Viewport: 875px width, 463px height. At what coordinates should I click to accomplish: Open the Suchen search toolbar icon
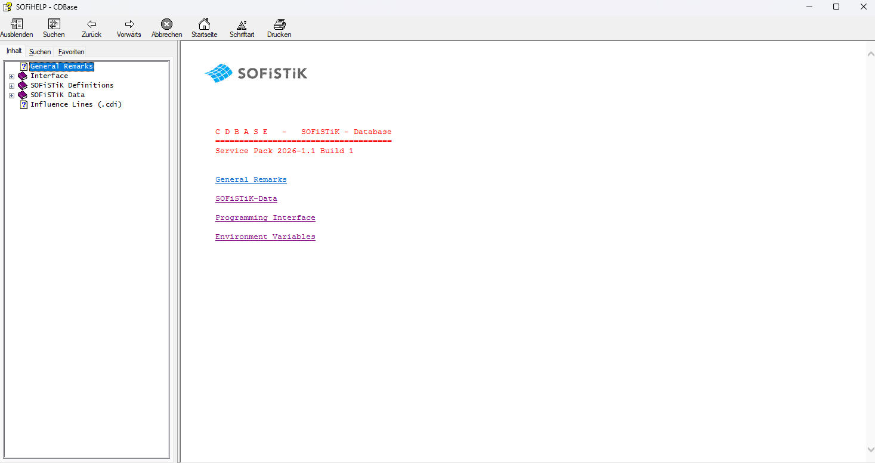[x=54, y=24]
